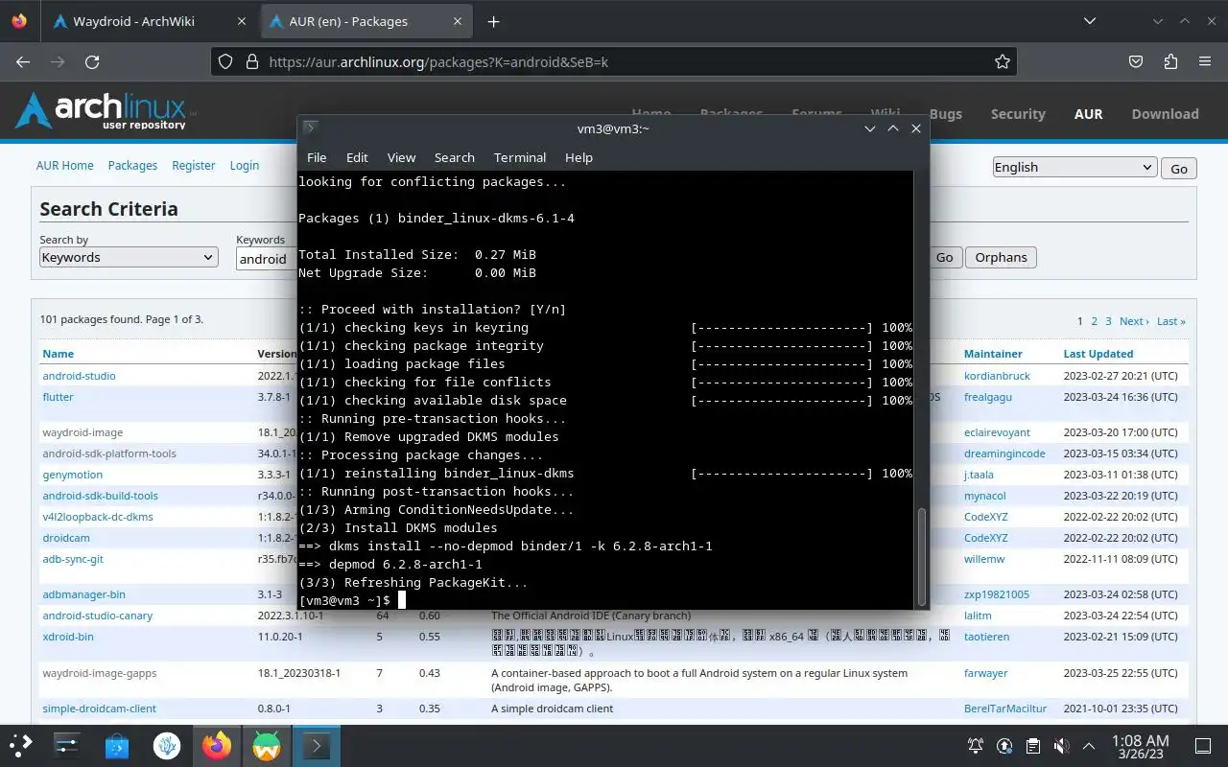Image resolution: width=1228 pixels, height=767 pixels.
Task: Click the Register link
Action: pyautogui.click(x=194, y=165)
